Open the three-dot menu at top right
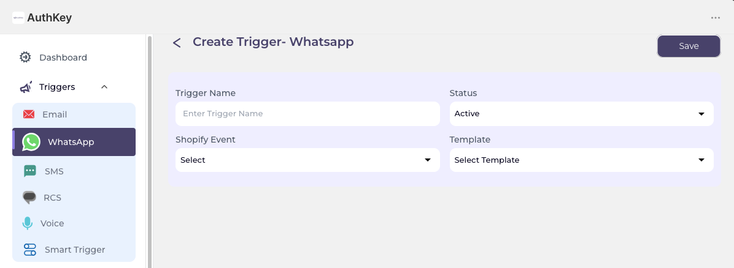Viewport: 734px width, 268px height. click(x=715, y=18)
